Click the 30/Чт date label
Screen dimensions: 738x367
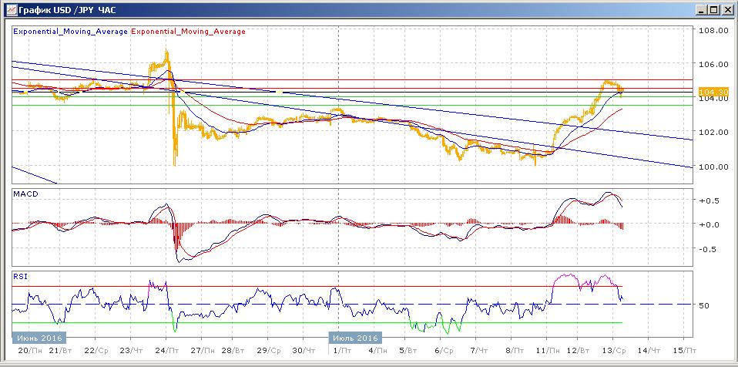[x=304, y=351]
